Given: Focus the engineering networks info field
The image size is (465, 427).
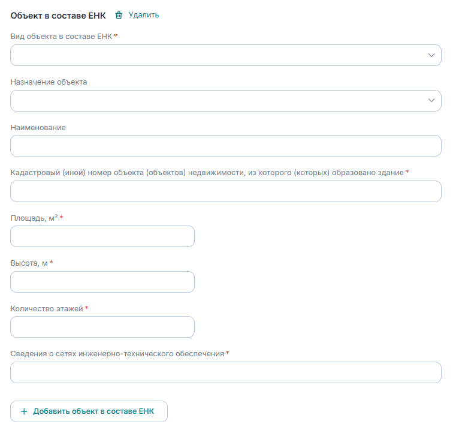Looking at the screenshot, I should pyautogui.click(x=226, y=372).
